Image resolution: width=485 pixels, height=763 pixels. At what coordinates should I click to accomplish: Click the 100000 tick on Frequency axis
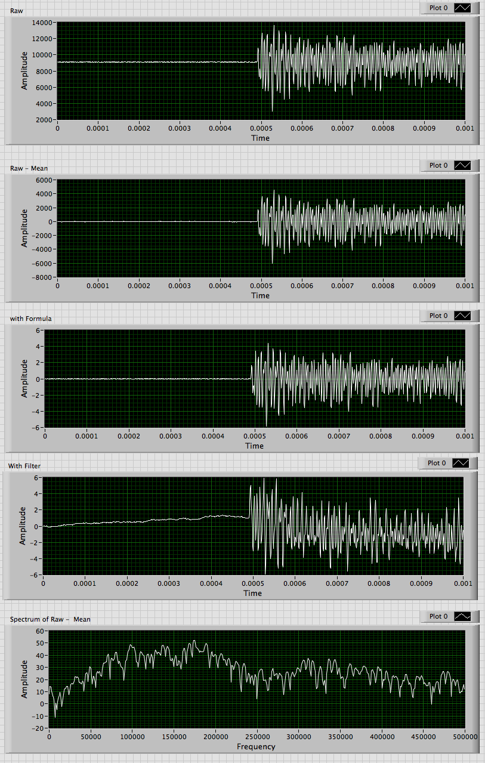(x=132, y=737)
